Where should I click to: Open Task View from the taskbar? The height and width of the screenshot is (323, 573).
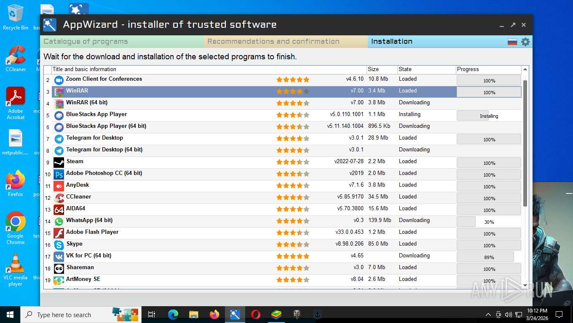152,314
